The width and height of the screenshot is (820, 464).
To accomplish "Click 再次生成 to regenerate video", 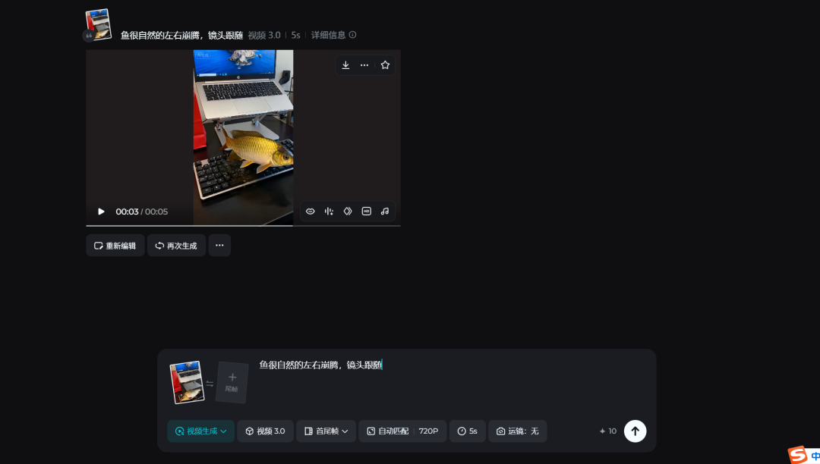I will (x=176, y=246).
